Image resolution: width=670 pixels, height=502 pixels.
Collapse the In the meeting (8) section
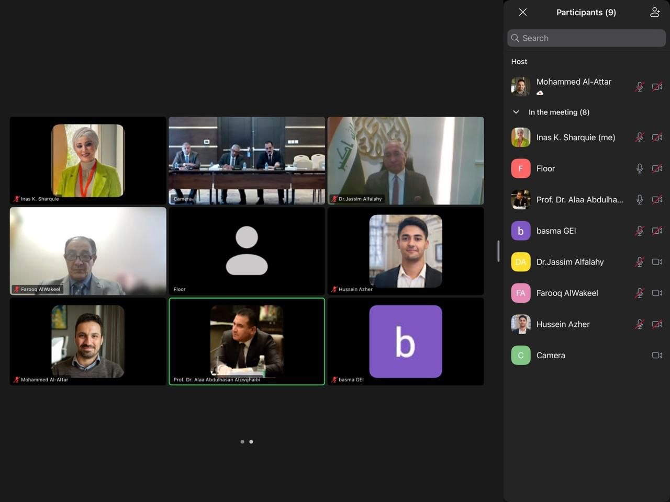[x=516, y=112]
